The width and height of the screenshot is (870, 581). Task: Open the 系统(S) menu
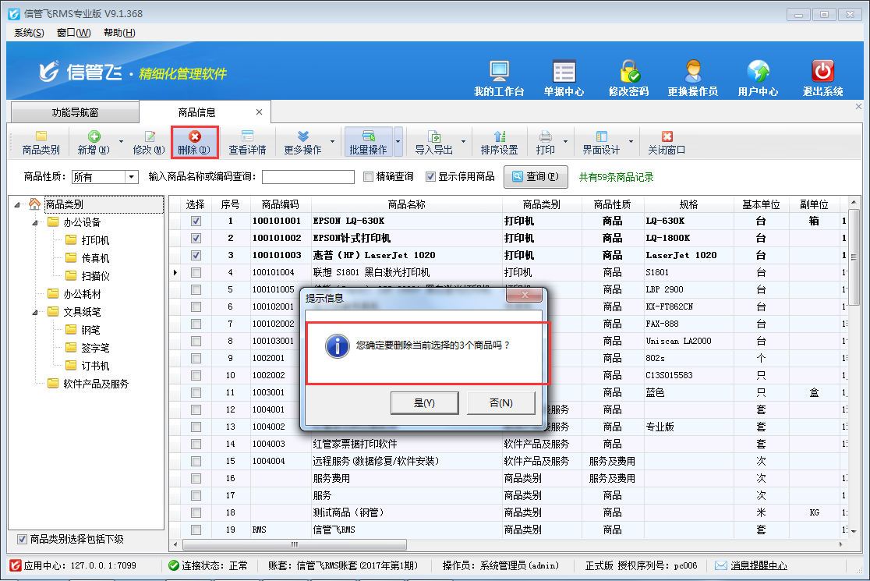(x=29, y=32)
